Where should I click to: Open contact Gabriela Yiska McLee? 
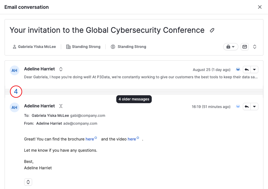[34, 47]
